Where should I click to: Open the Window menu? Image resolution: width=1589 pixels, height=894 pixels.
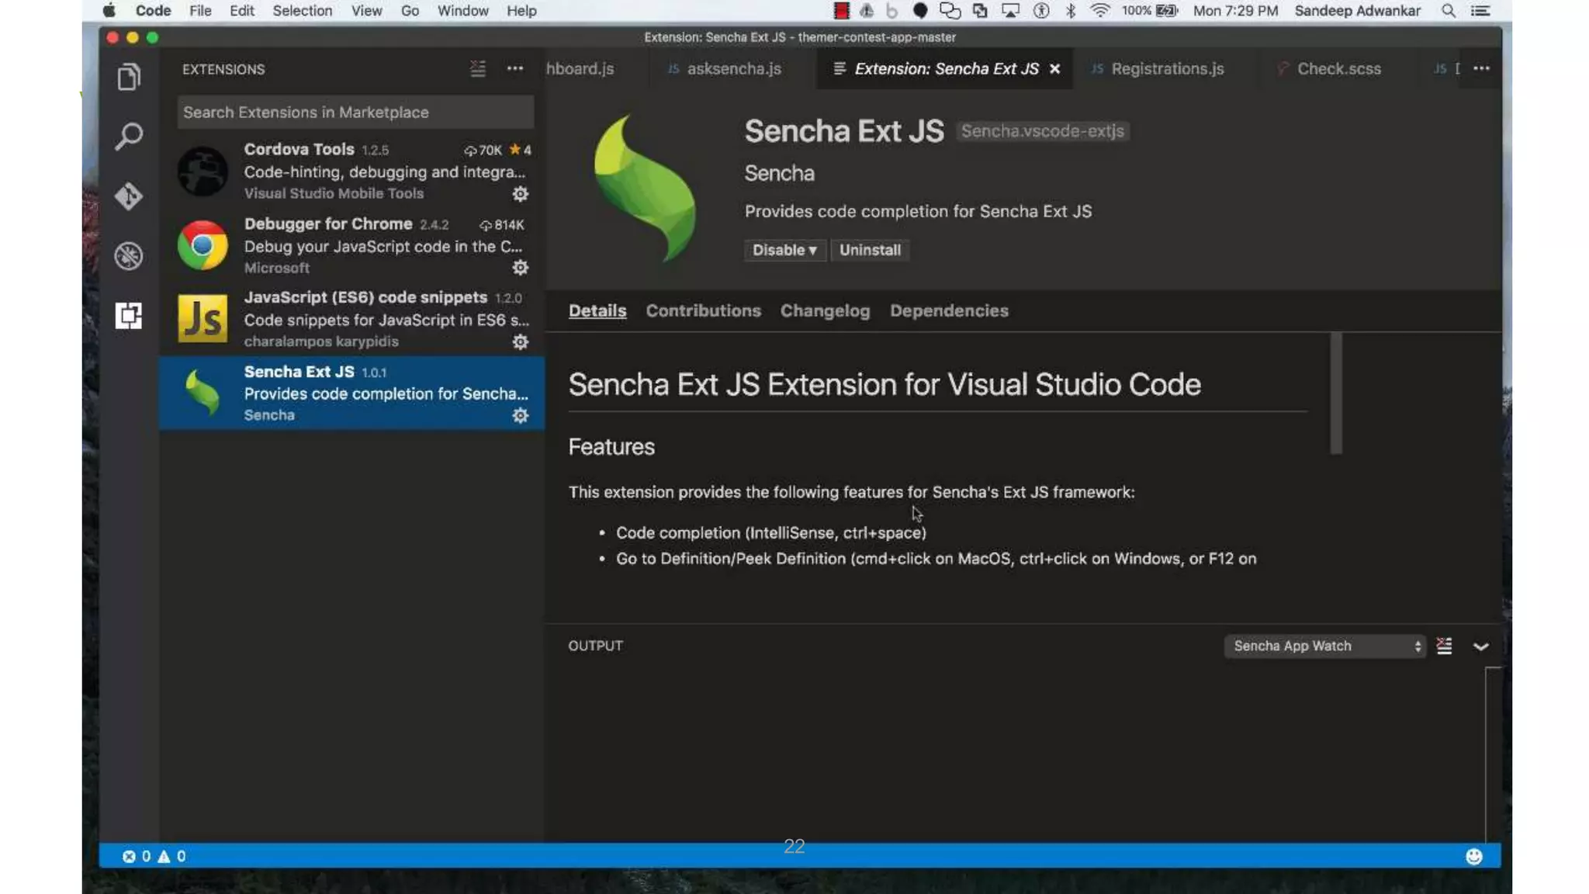coord(463,11)
